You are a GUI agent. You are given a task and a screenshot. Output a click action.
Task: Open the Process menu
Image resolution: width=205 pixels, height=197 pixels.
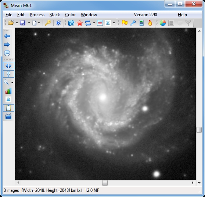pos(37,15)
